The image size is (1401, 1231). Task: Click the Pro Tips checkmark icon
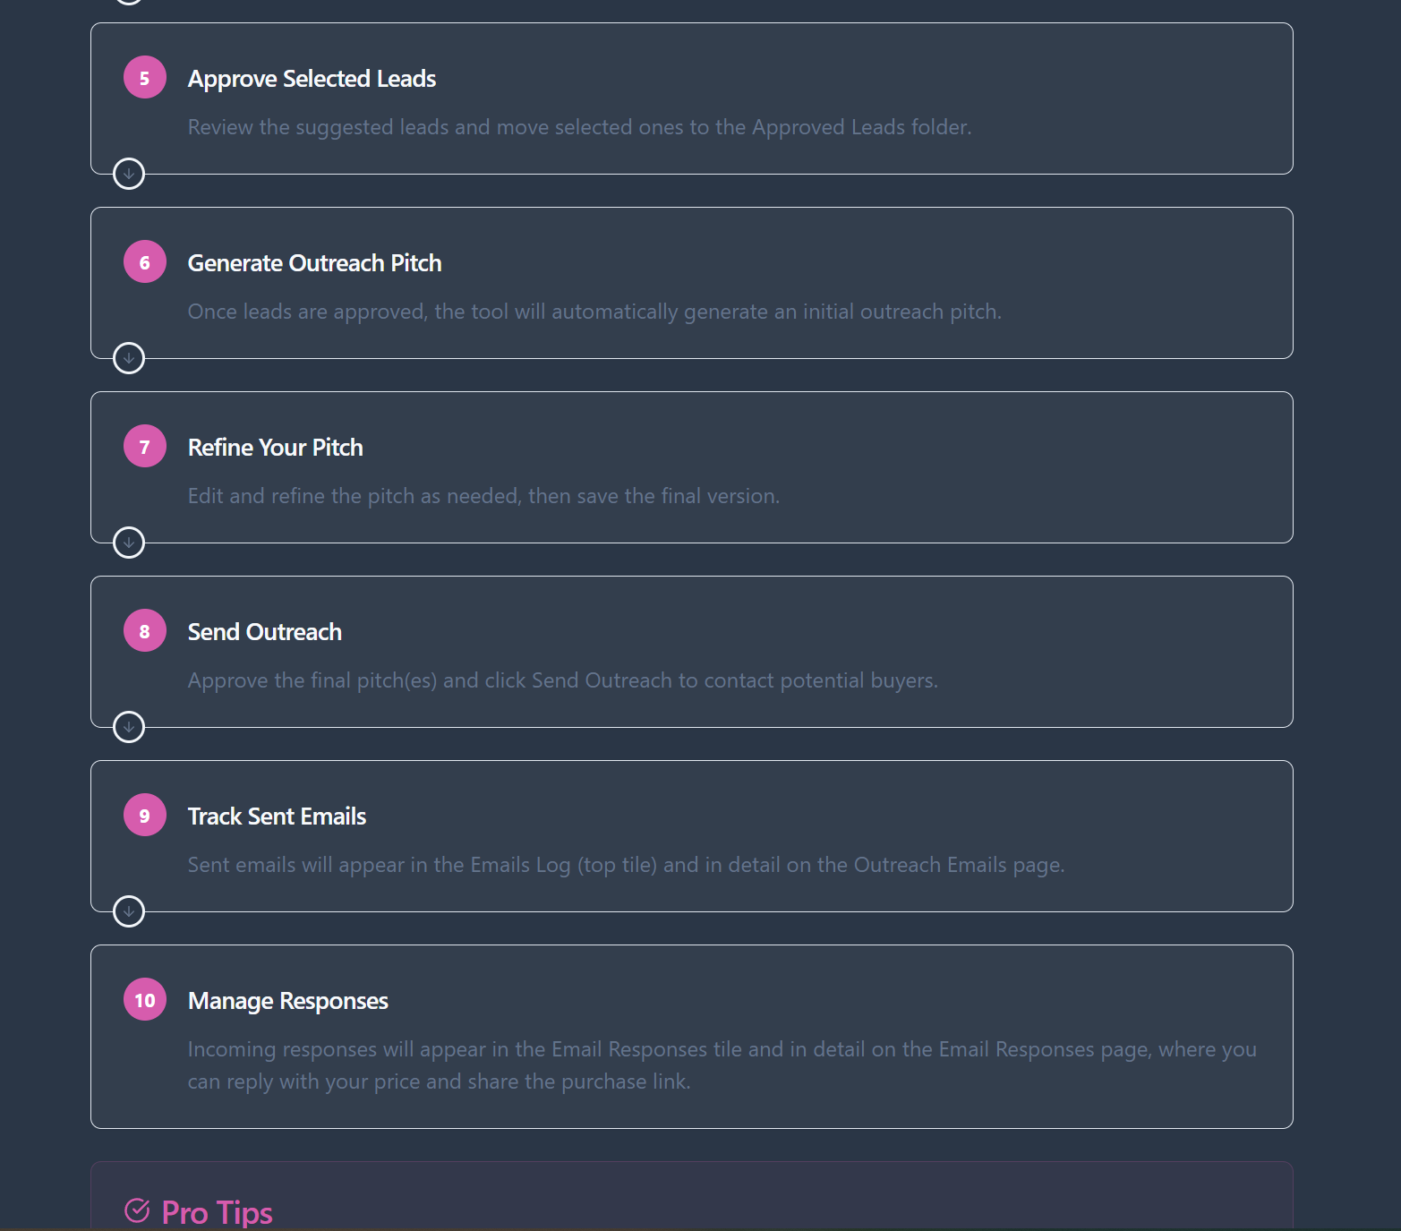137,1210
